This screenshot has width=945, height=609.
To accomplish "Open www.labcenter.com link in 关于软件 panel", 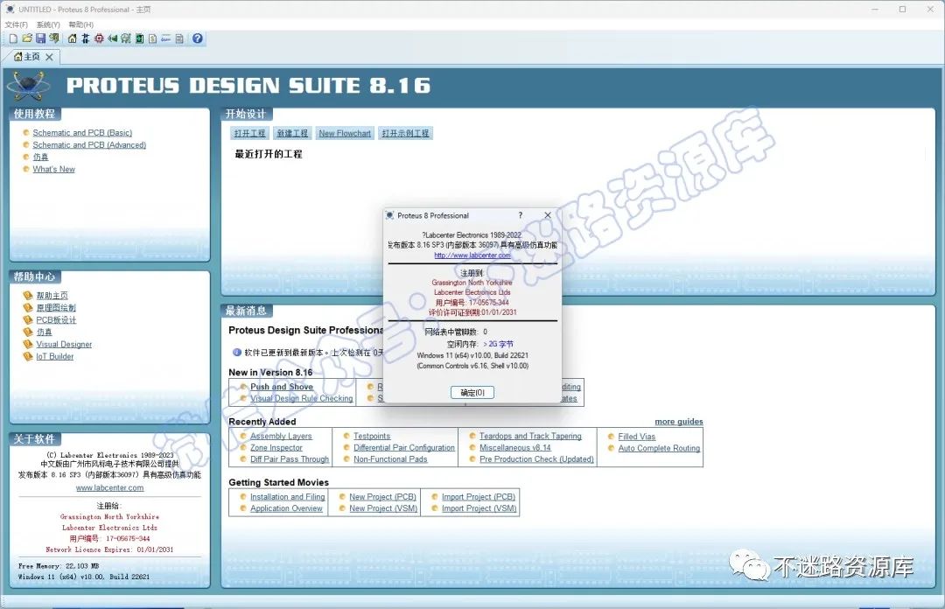I will [109, 487].
